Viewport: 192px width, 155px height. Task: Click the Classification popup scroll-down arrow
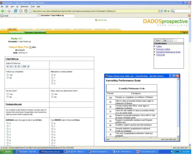click(178, 137)
